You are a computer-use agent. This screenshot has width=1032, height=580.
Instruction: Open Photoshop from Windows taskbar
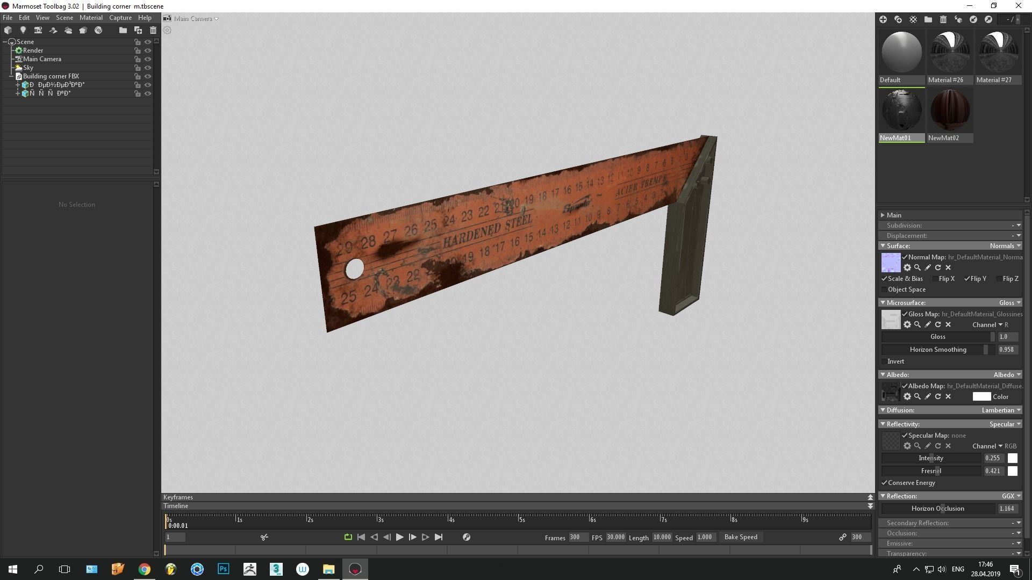coord(224,569)
